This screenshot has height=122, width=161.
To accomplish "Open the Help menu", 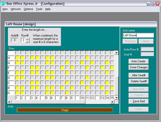I will click(48, 9).
